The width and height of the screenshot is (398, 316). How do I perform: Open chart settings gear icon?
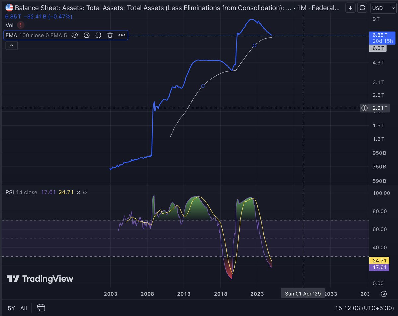pyautogui.click(x=384, y=294)
